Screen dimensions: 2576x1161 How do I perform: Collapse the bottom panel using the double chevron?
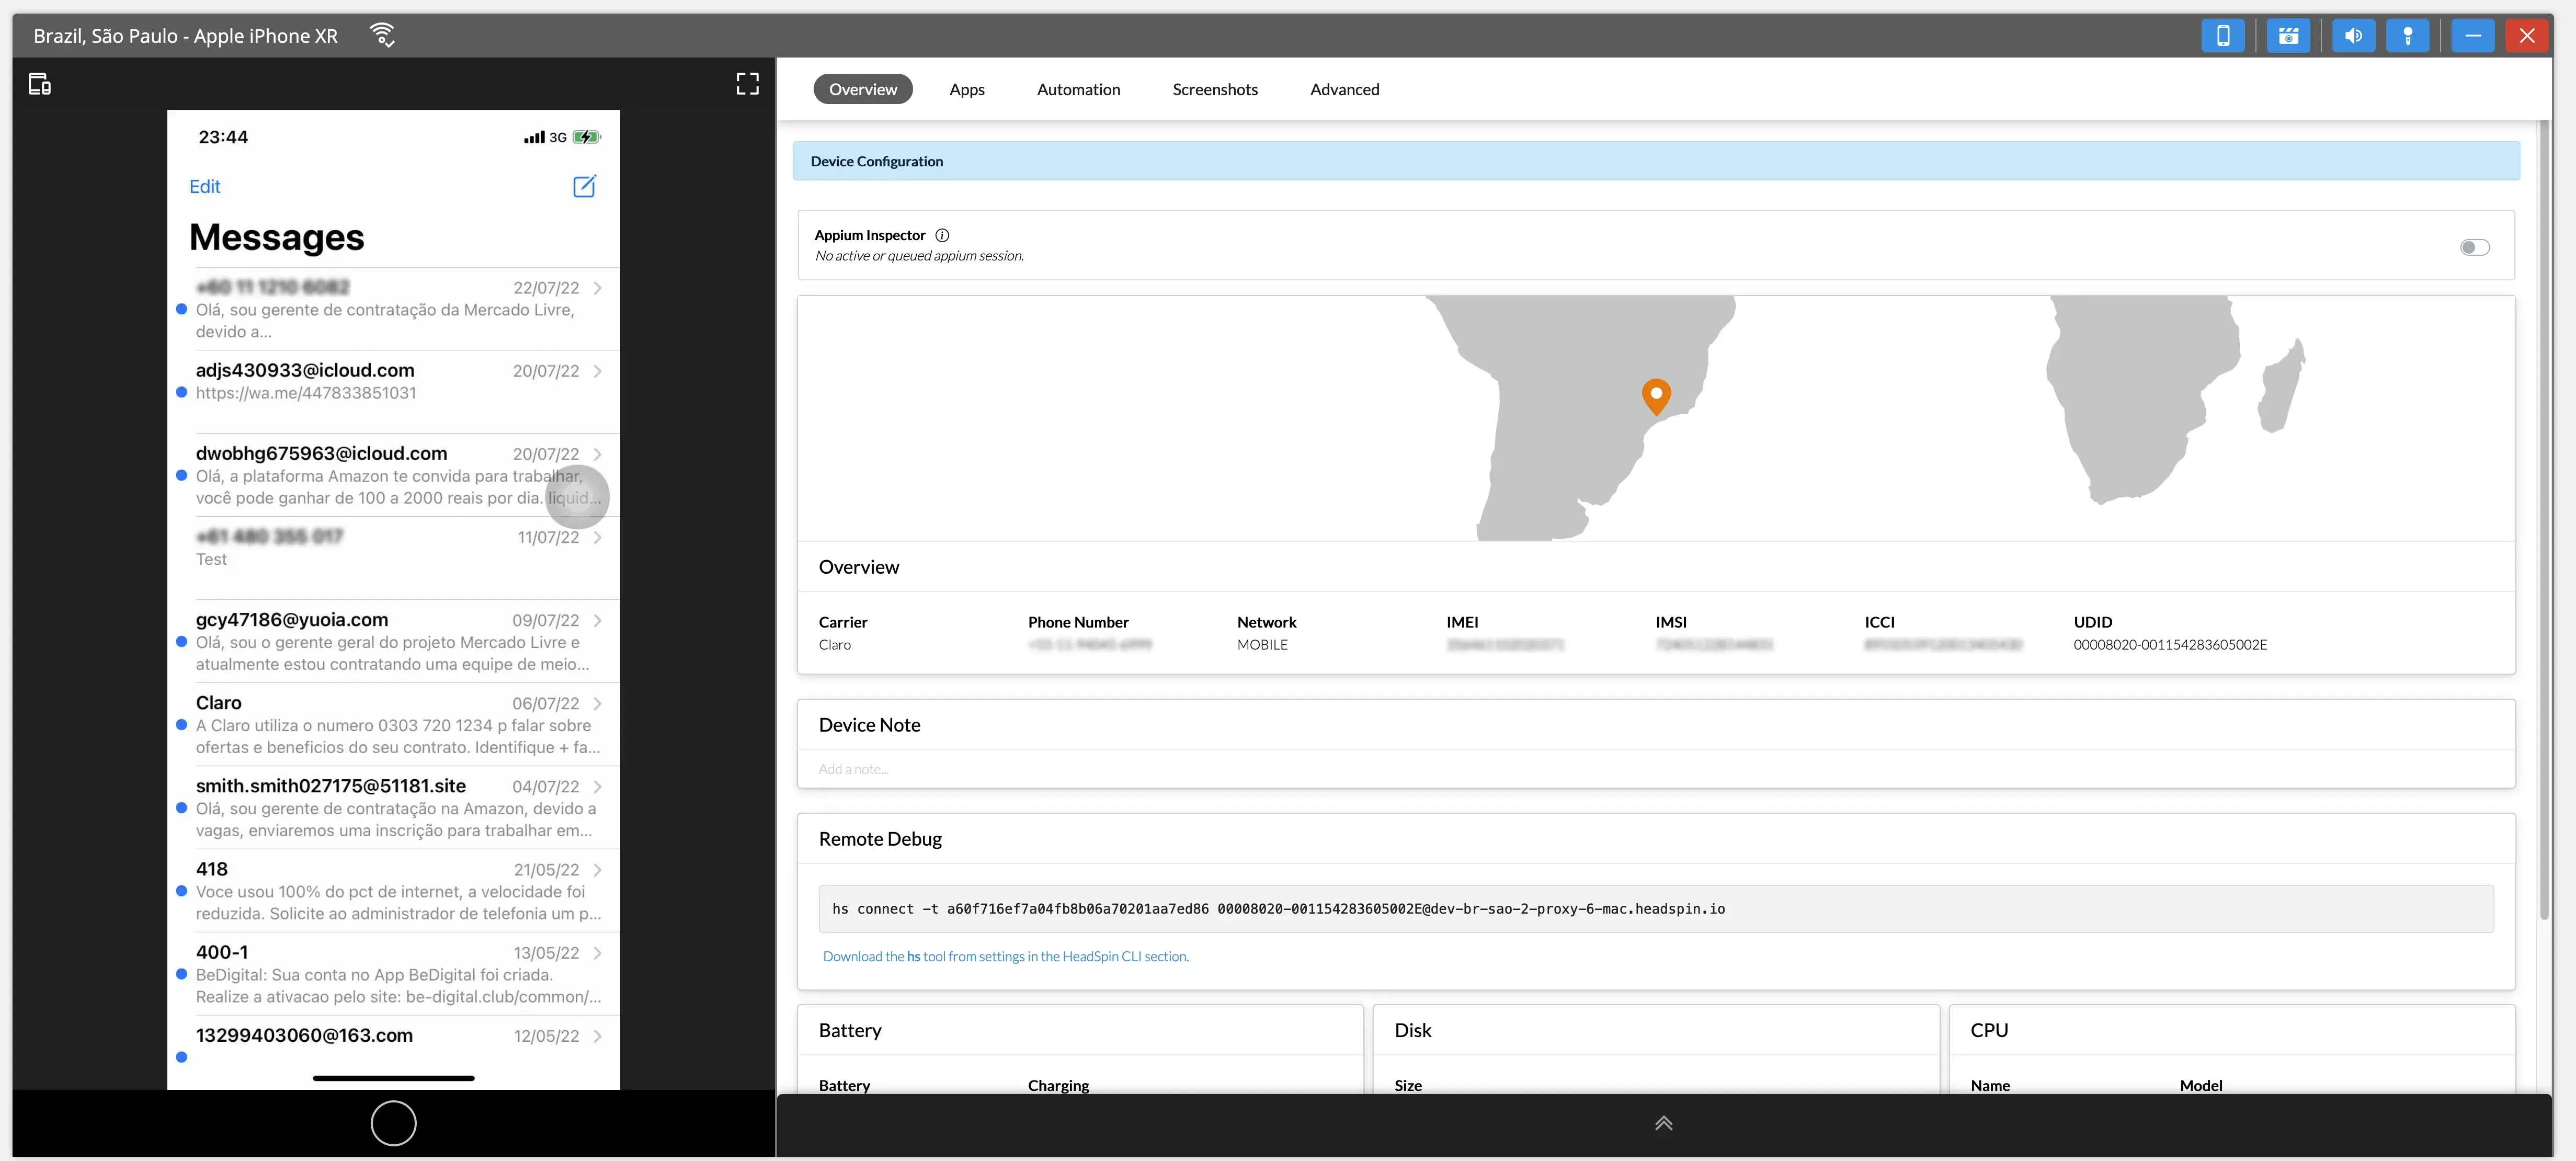tap(1663, 1123)
